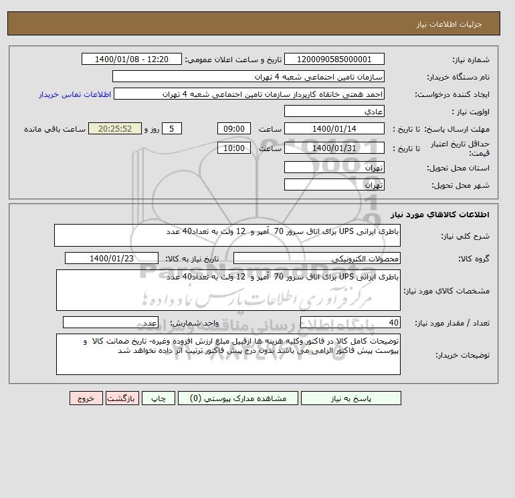The image size is (515, 498).
Task: Click the شهر محل تحویل label
Action: [460, 185]
